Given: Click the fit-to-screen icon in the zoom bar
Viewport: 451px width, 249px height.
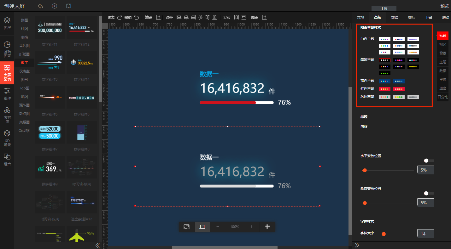Looking at the screenshot, I should (187, 227).
